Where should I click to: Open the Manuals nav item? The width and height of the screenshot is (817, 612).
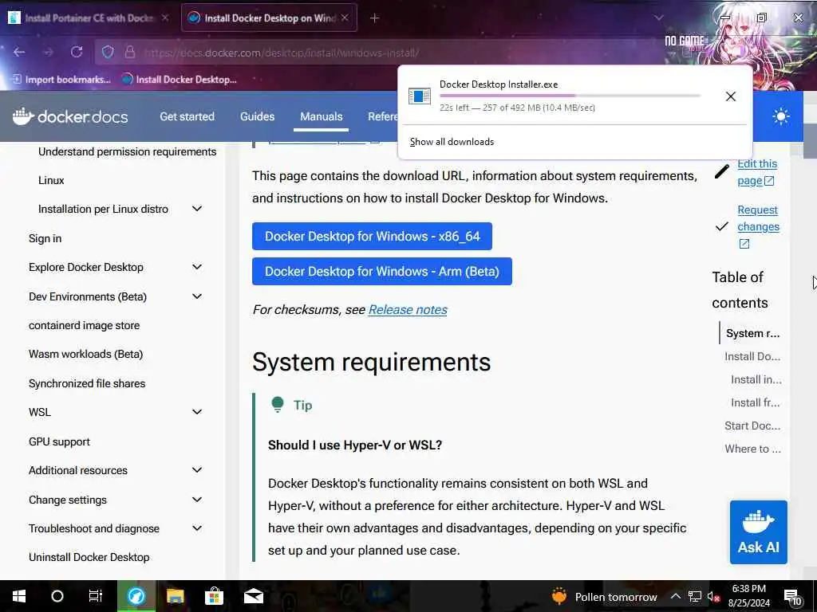tap(321, 116)
